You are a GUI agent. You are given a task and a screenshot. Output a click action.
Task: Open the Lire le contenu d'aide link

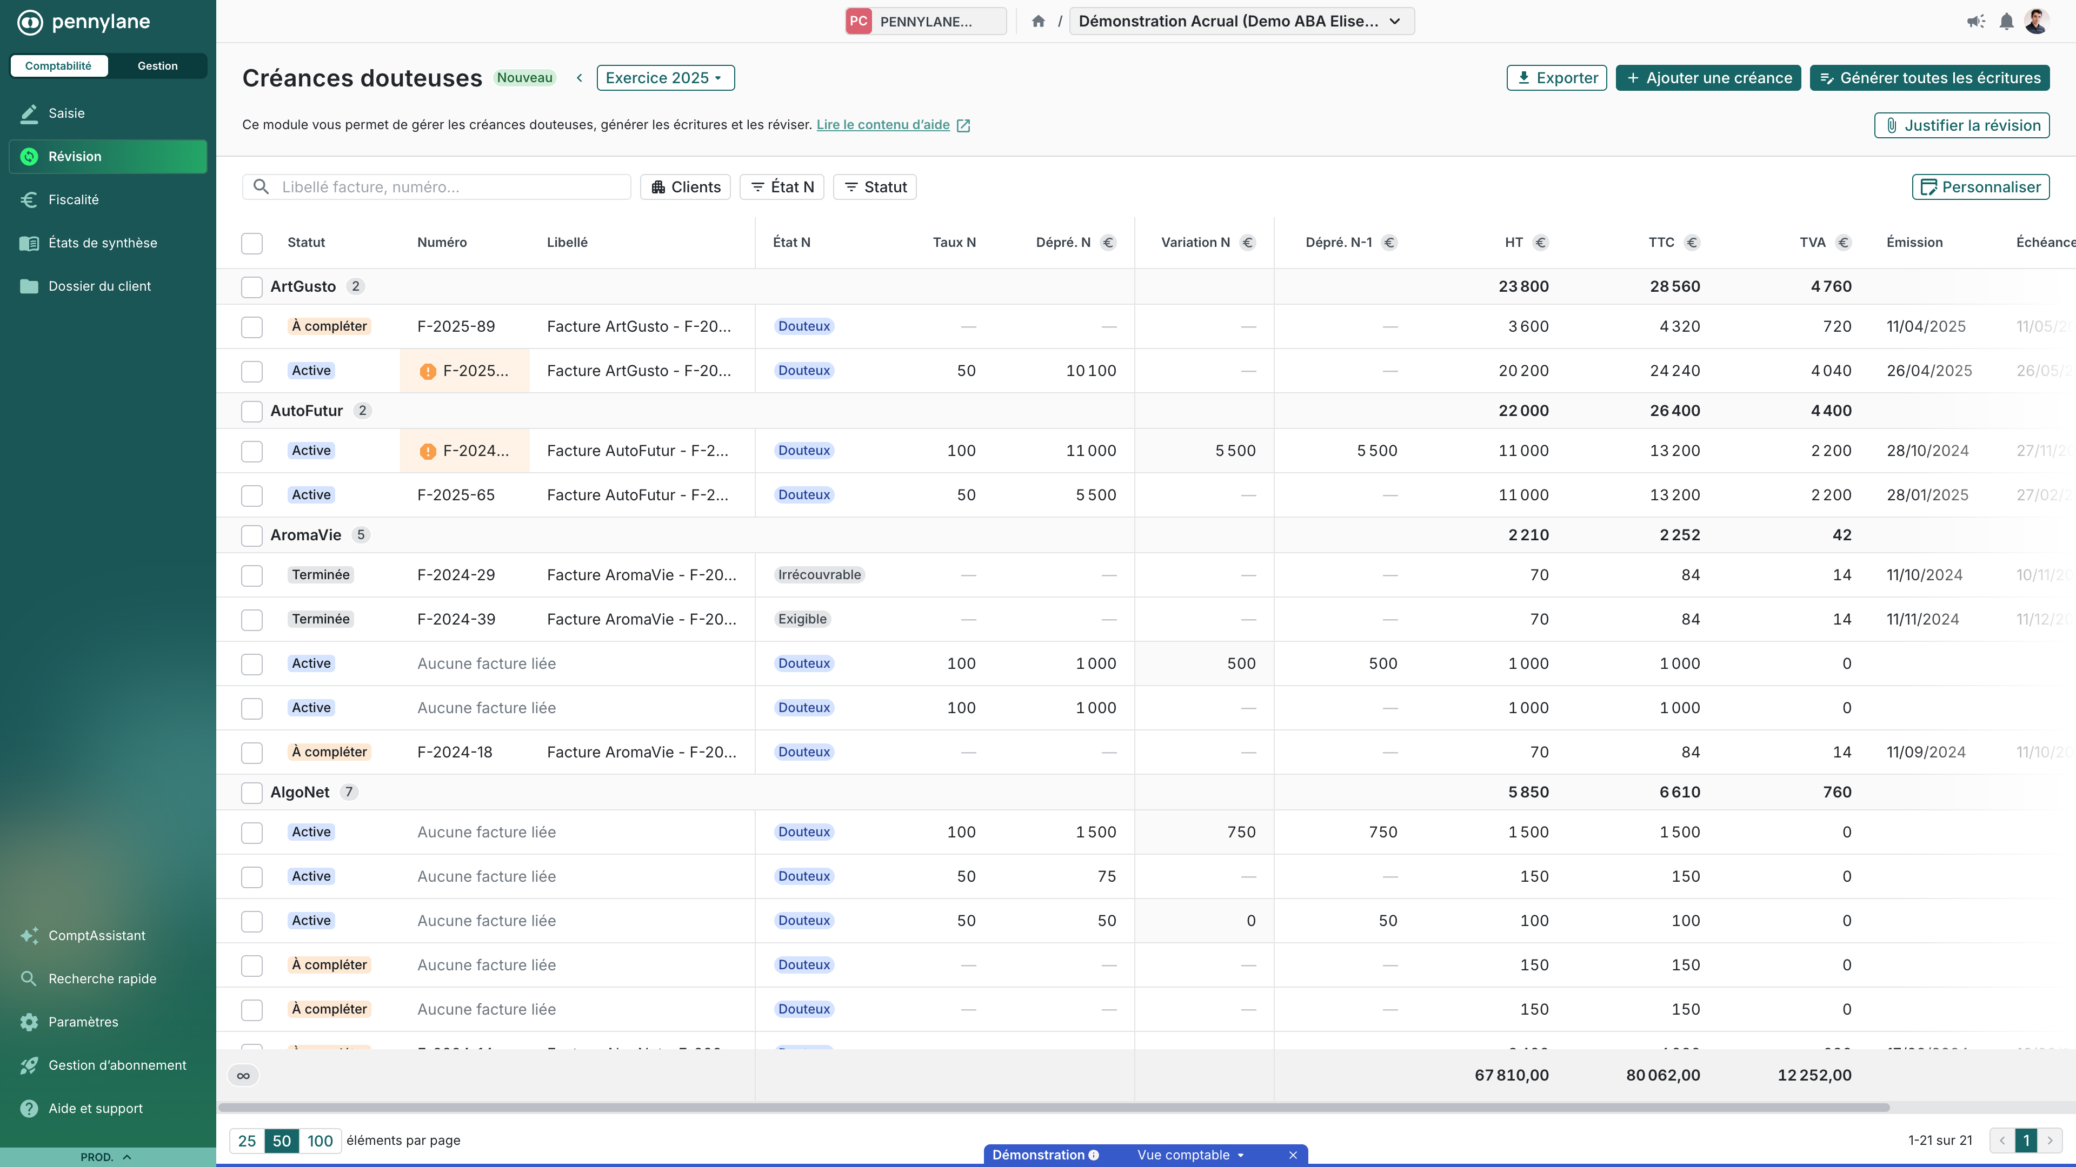(x=882, y=125)
